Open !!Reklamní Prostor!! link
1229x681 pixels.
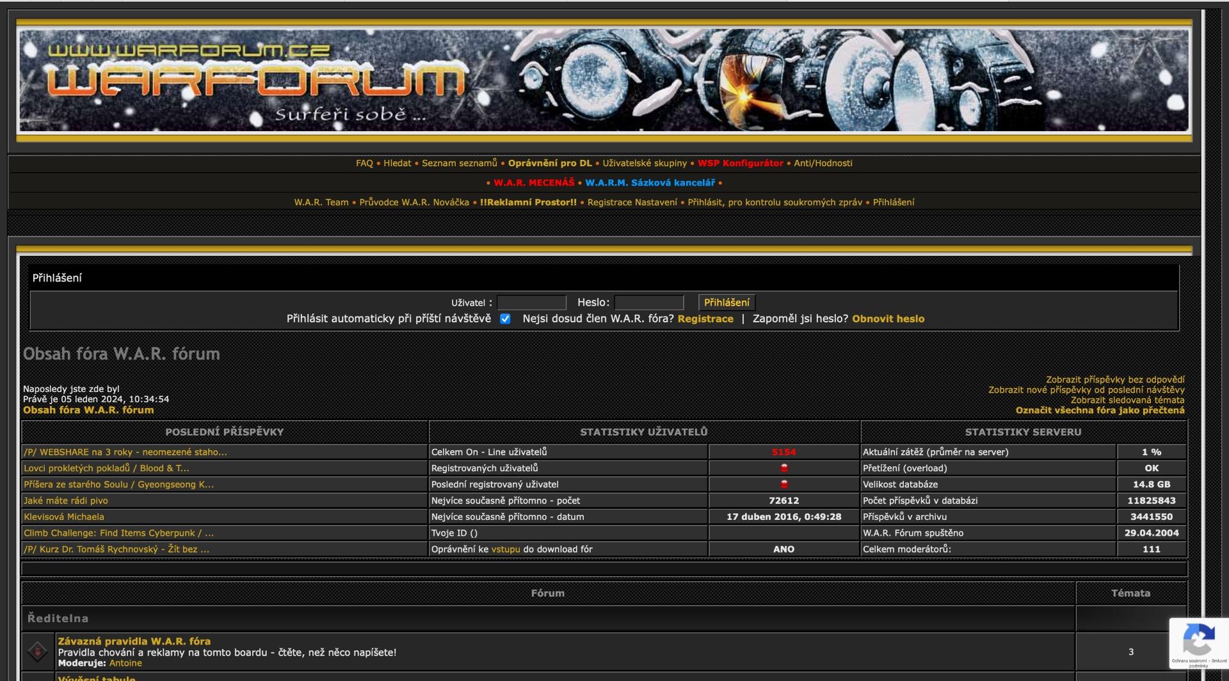pos(528,202)
